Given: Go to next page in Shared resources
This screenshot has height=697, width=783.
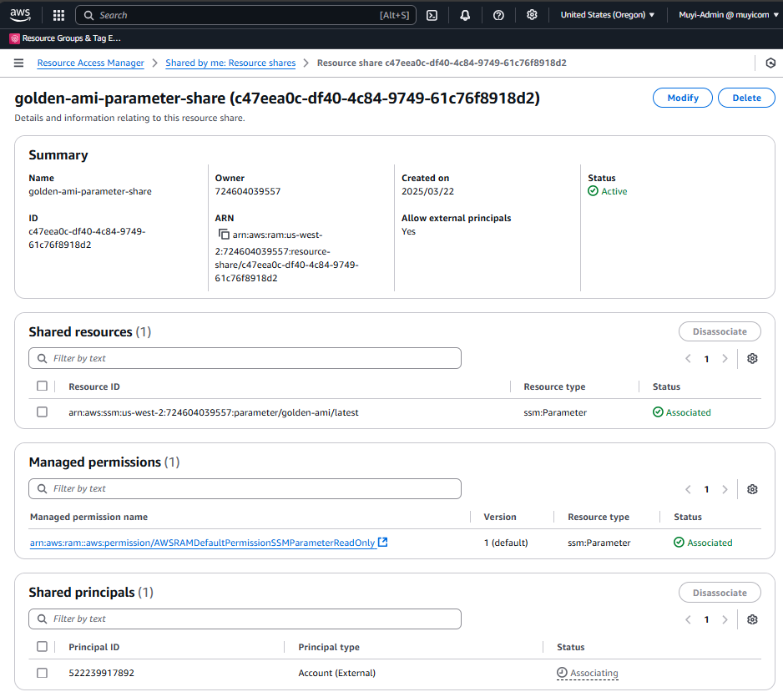Looking at the screenshot, I should (725, 358).
